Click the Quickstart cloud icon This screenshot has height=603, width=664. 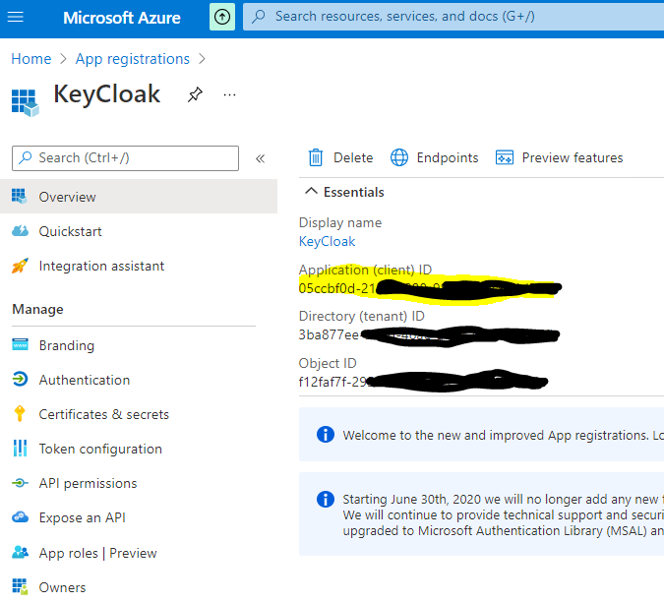click(20, 231)
